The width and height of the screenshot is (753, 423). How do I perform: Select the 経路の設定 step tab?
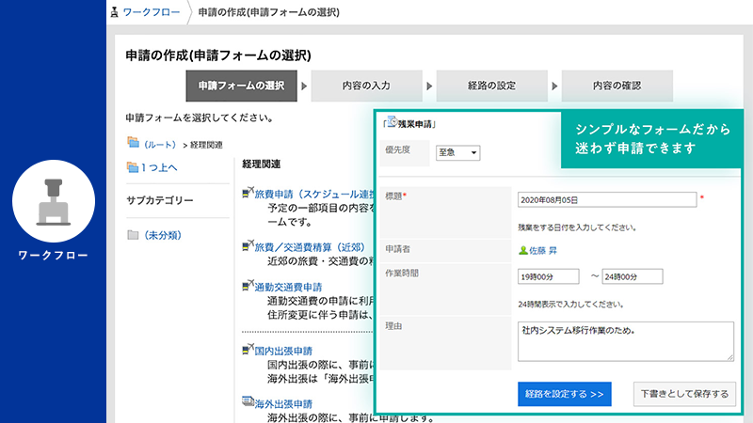pyautogui.click(x=491, y=86)
